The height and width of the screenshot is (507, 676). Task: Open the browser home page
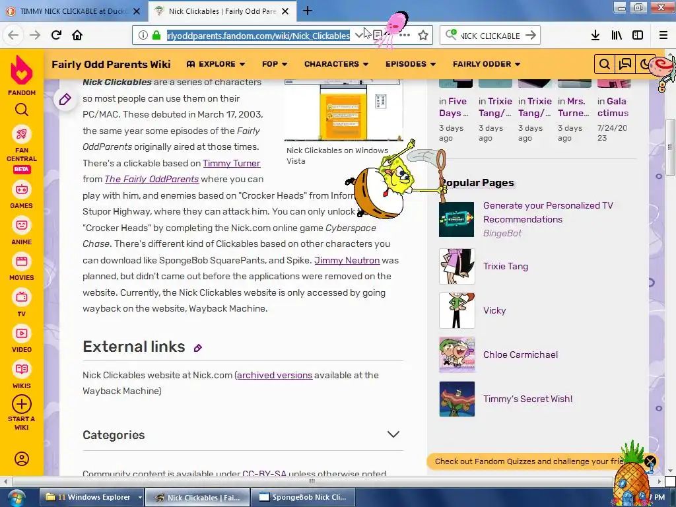(77, 35)
